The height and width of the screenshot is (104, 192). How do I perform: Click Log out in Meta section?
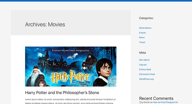tap(143, 65)
